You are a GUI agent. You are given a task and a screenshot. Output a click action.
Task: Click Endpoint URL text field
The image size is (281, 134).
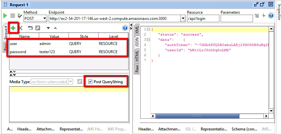click(115, 19)
